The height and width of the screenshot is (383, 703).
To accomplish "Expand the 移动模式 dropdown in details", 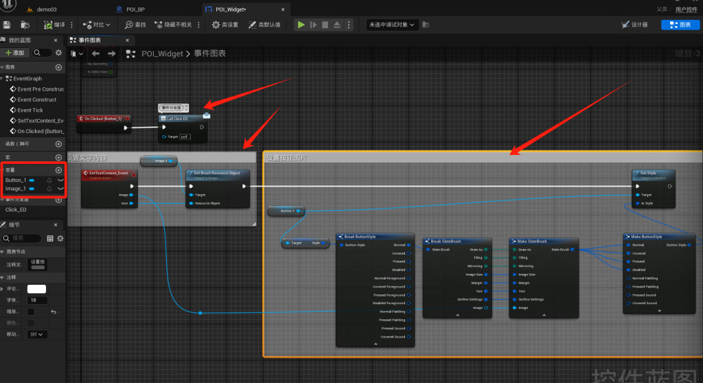I will pos(36,334).
